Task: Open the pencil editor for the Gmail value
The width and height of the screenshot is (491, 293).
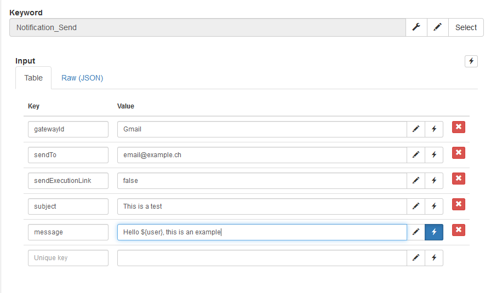Action: point(415,129)
